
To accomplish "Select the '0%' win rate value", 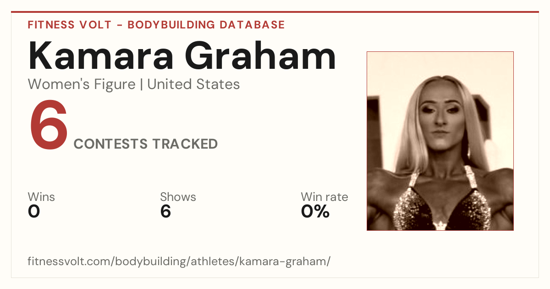I will [x=315, y=211].
